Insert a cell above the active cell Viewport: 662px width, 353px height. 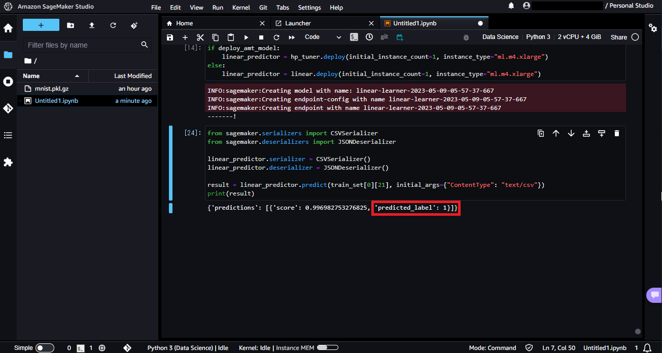click(x=586, y=133)
